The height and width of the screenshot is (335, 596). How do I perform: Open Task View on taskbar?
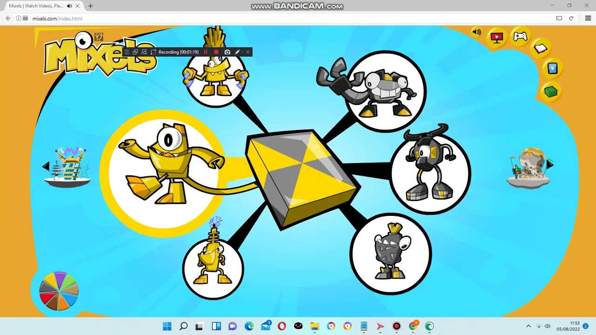click(199, 326)
